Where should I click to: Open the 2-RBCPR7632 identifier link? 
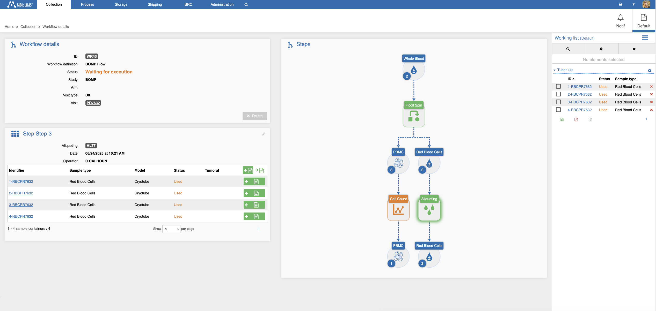tap(21, 193)
